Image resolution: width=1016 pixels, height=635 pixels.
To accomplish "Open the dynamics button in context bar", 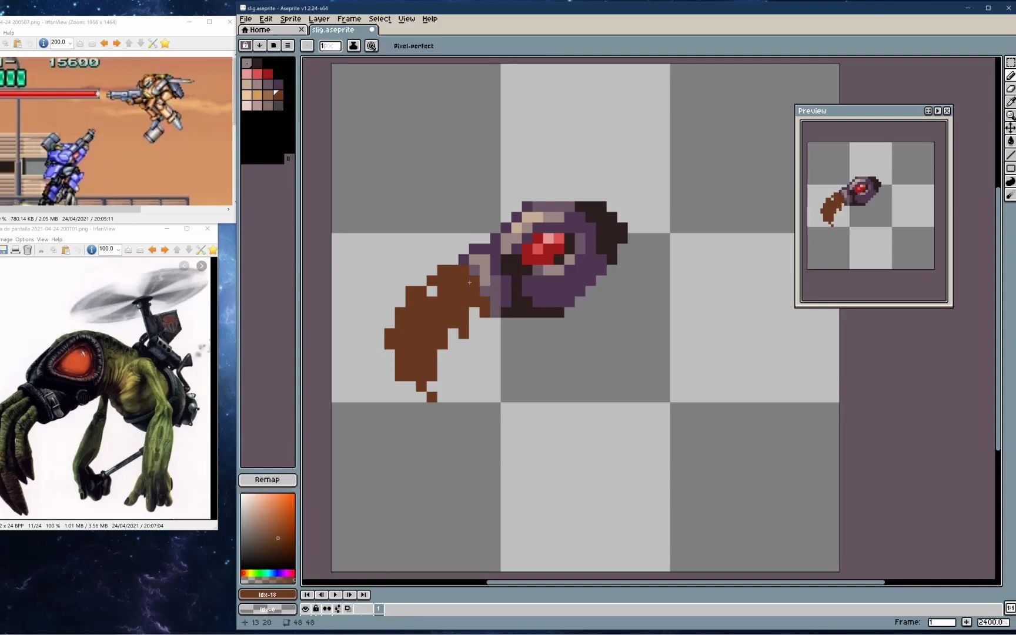I will point(372,45).
